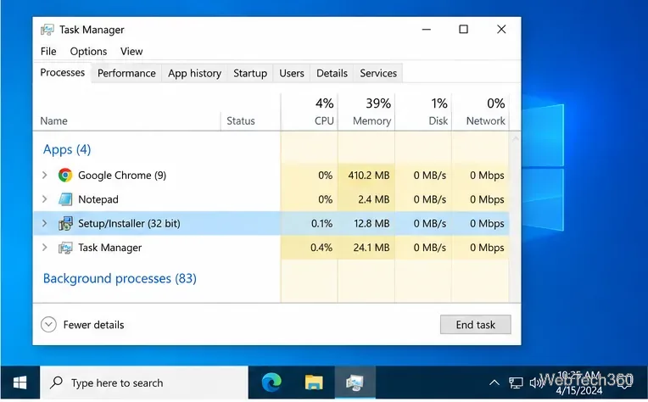Click the 2.4 MB memory value
This screenshot has height=402, width=648.
pyautogui.click(x=373, y=199)
